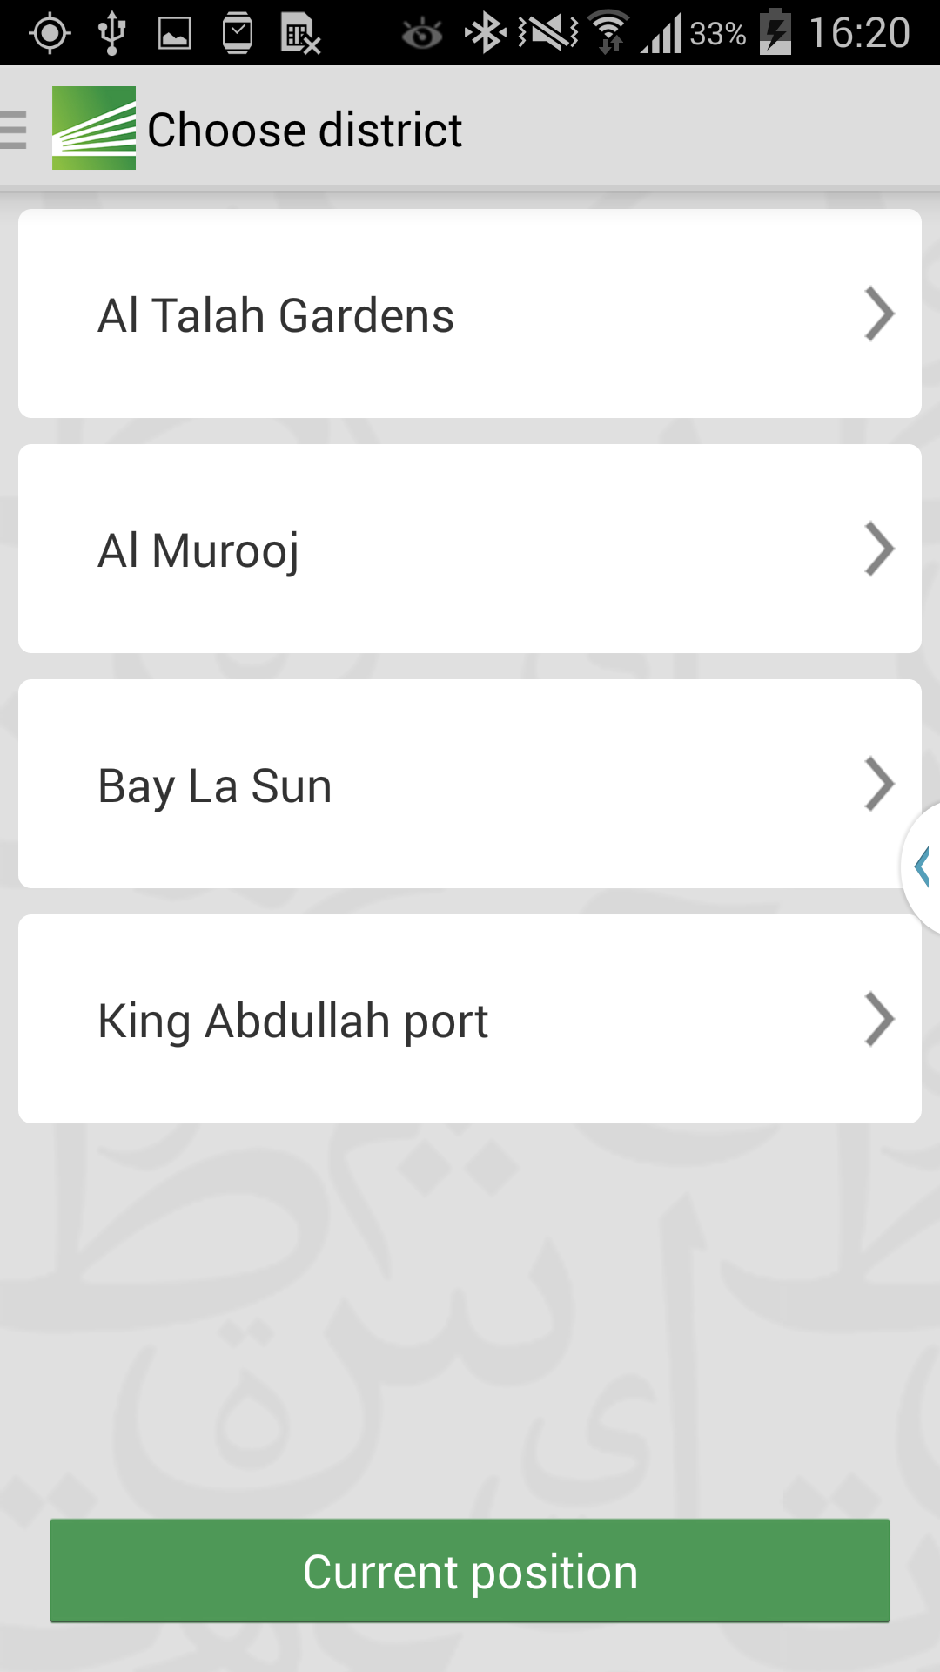Expand Al Talah Gardens chevron arrow

879,313
